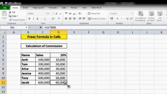
Task: Apply the Fill Color paint bucket
Action: [x=53, y=19]
